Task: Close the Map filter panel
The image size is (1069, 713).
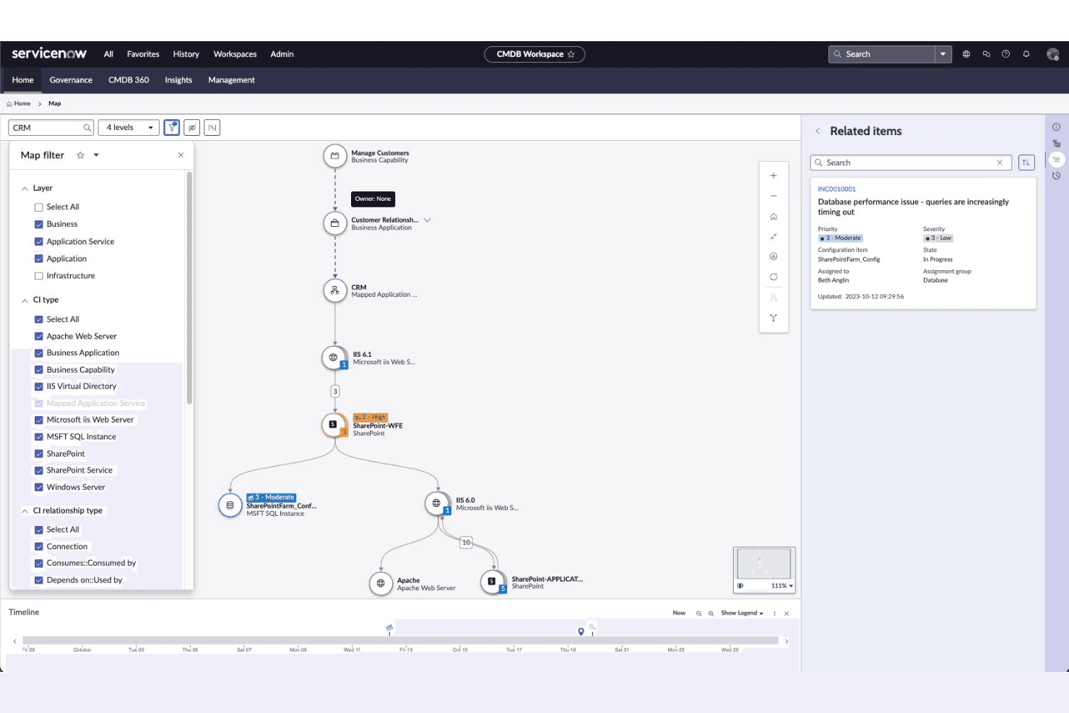Action: point(181,155)
